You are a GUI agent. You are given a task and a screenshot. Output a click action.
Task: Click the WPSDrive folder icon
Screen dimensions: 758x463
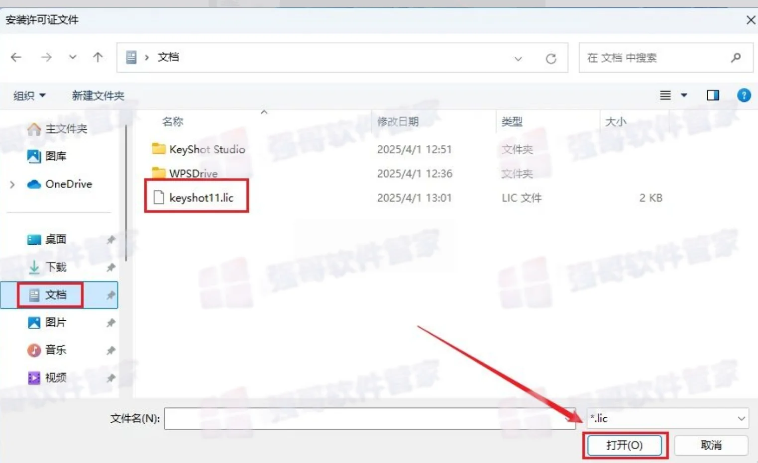(x=159, y=173)
